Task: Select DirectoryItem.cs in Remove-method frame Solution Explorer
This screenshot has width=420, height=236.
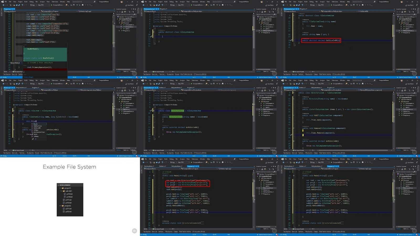Action: [407, 109]
